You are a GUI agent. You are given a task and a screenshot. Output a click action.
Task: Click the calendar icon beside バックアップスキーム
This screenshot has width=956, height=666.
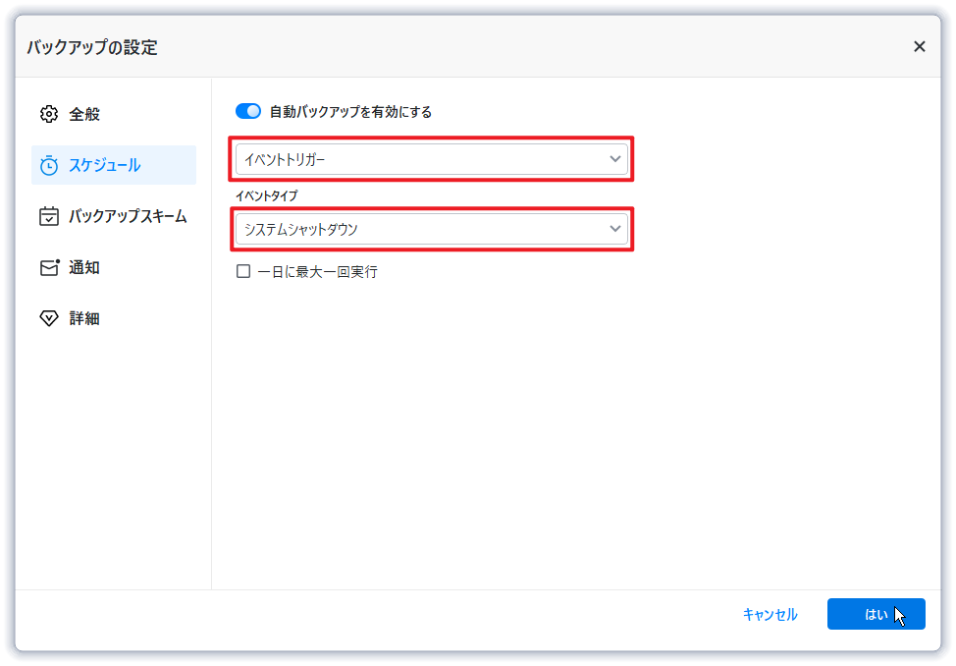pos(49,216)
